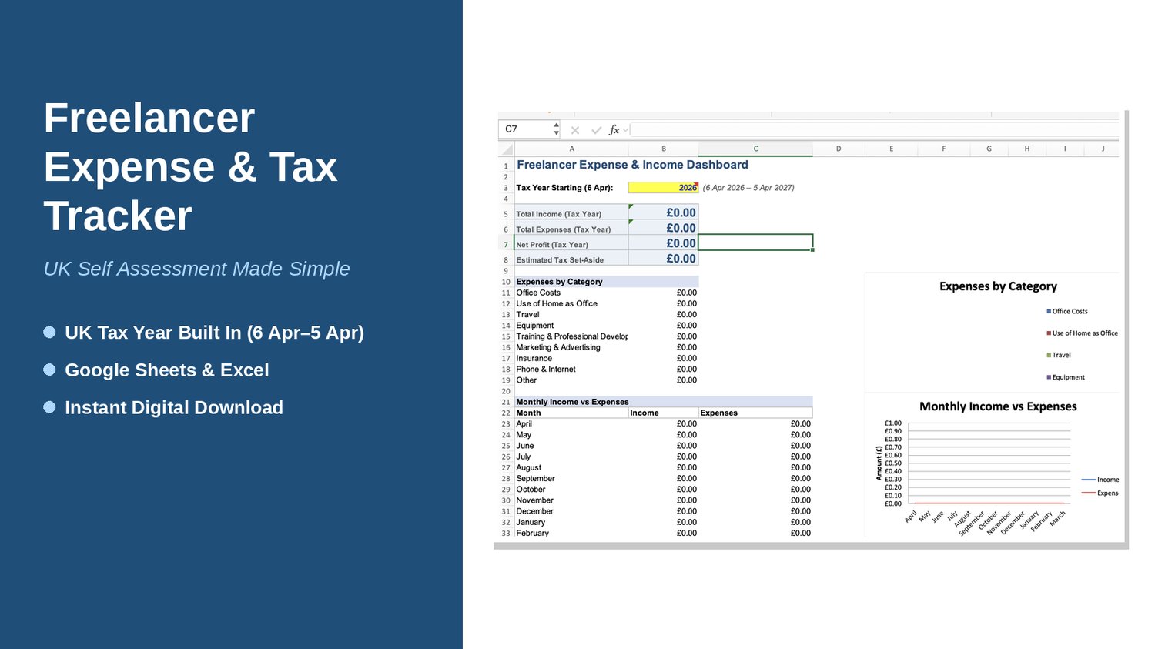Image resolution: width=1155 pixels, height=649 pixels.
Task: Select column B header
Action: [x=664, y=149]
